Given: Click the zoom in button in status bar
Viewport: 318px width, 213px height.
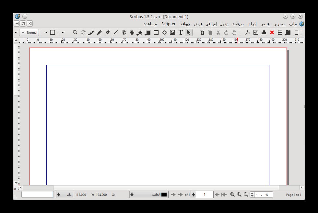Looking at the screenshot, I should pos(232,195).
